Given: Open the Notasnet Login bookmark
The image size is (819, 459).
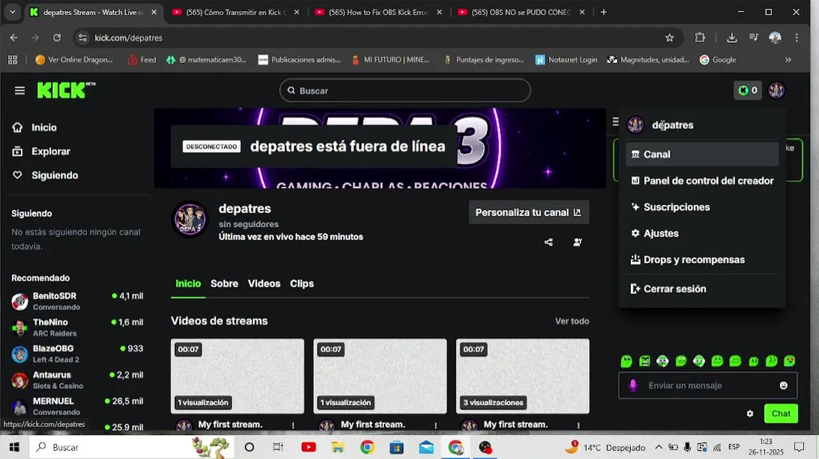Looking at the screenshot, I should (566, 60).
